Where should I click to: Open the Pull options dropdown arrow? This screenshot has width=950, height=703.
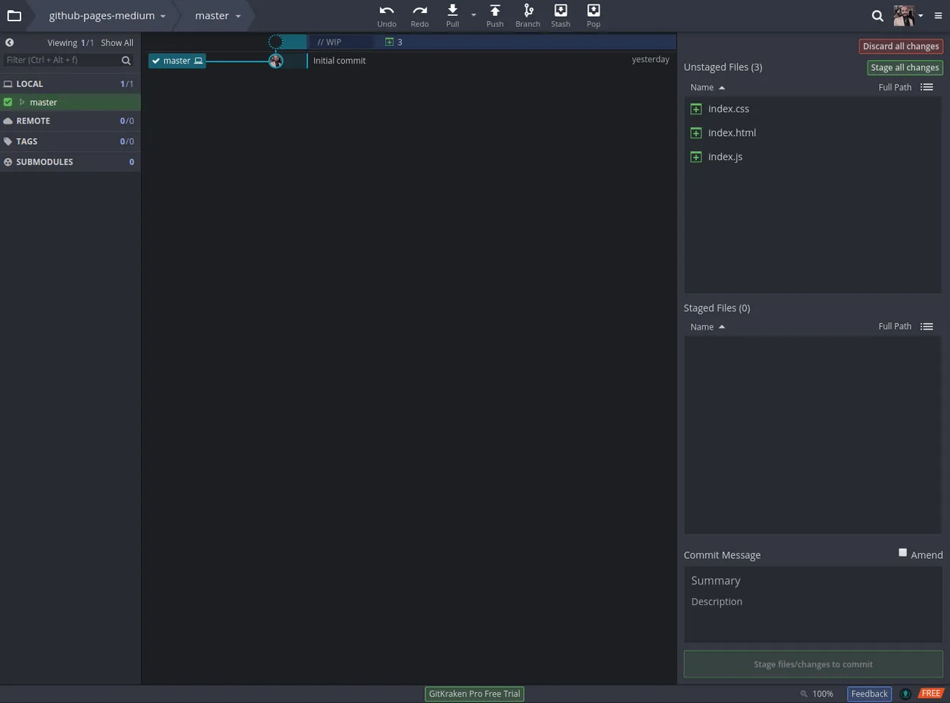(x=474, y=15)
